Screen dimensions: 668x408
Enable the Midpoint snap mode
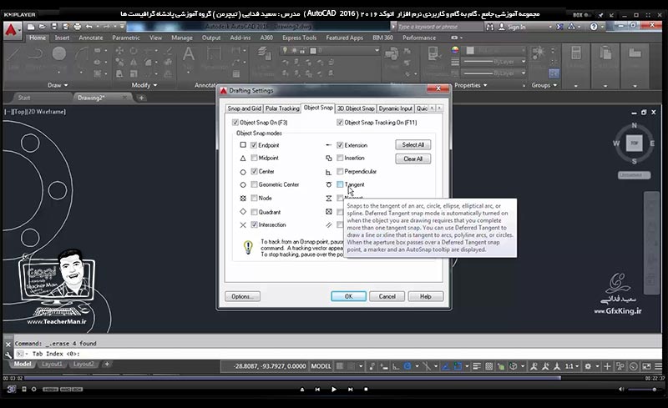click(x=255, y=158)
